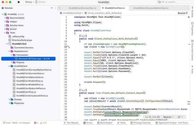
Task: Open the Tasks pad
Action: 121,123
